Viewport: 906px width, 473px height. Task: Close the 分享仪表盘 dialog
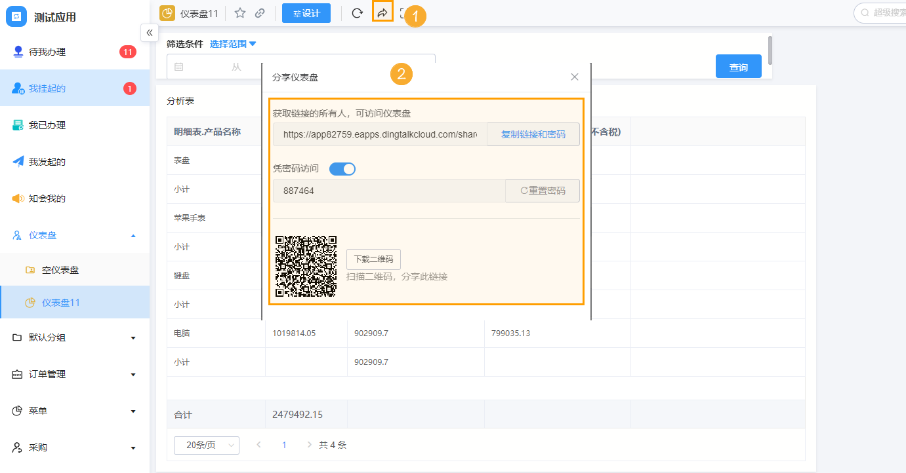pyautogui.click(x=575, y=77)
